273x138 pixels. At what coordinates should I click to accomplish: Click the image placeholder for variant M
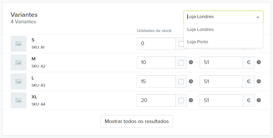(18, 62)
